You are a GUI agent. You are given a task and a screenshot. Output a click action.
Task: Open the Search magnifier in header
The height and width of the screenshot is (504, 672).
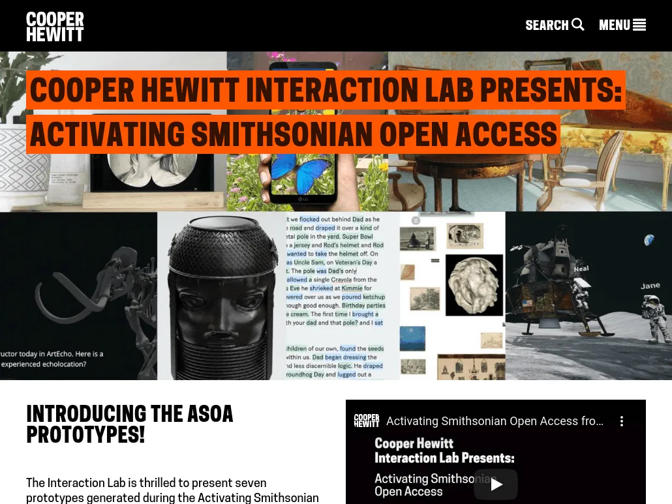577,25
